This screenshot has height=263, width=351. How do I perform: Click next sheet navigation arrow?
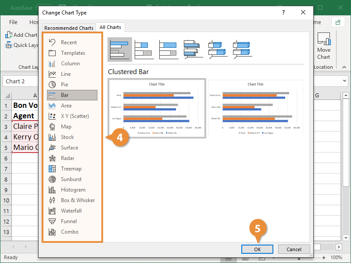point(26,246)
